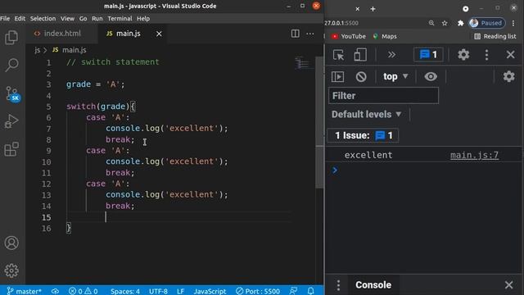
Task: Select element inspector tool in DevTools
Action: tap(338, 55)
